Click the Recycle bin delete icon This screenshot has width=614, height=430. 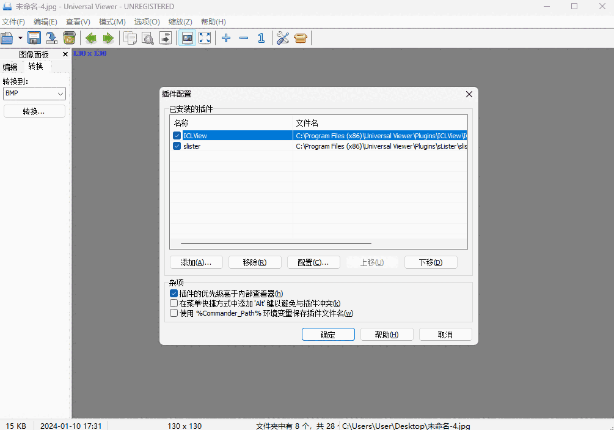point(69,37)
